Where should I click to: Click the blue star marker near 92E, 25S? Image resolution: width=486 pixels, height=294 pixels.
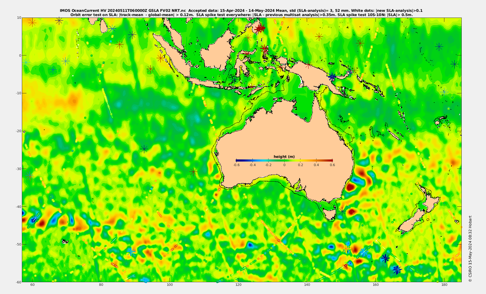[x=144, y=149]
